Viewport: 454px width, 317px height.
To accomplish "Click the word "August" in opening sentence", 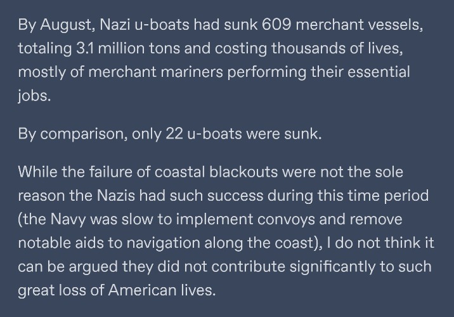I will click(68, 25).
